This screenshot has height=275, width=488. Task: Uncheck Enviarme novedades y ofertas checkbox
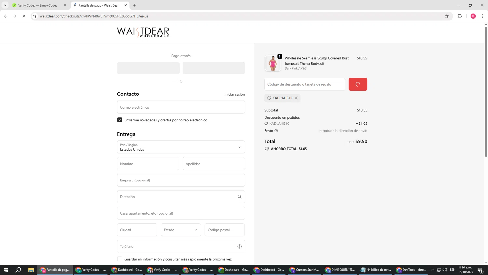point(120,120)
